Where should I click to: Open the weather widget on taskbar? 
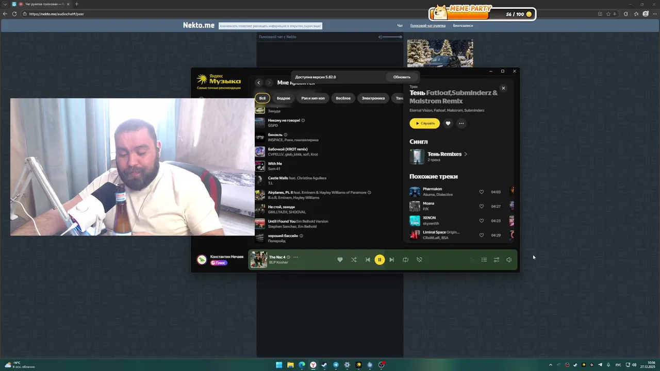point(20,365)
